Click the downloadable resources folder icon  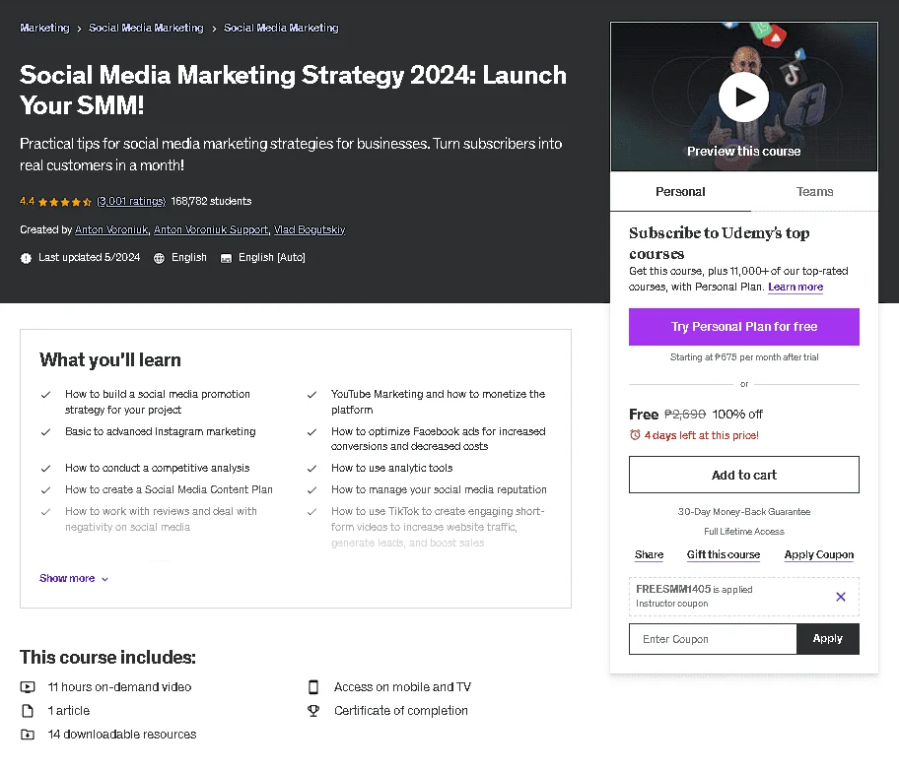pos(28,734)
